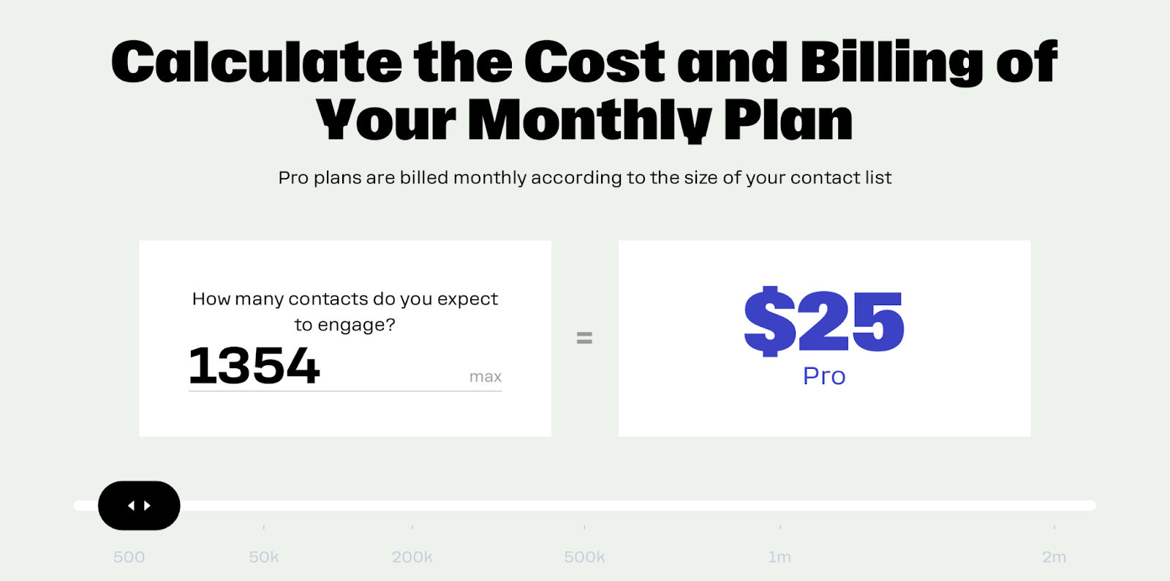Click the gray equals sign between cards

[x=584, y=338]
